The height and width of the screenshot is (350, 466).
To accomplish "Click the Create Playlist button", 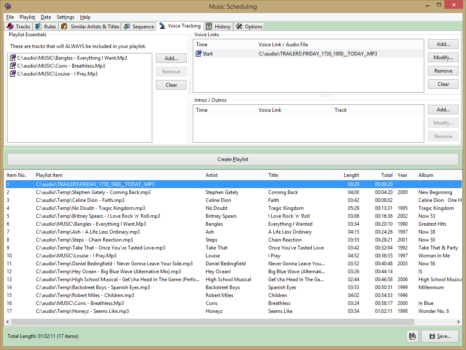I will pyautogui.click(x=233, y=159).
